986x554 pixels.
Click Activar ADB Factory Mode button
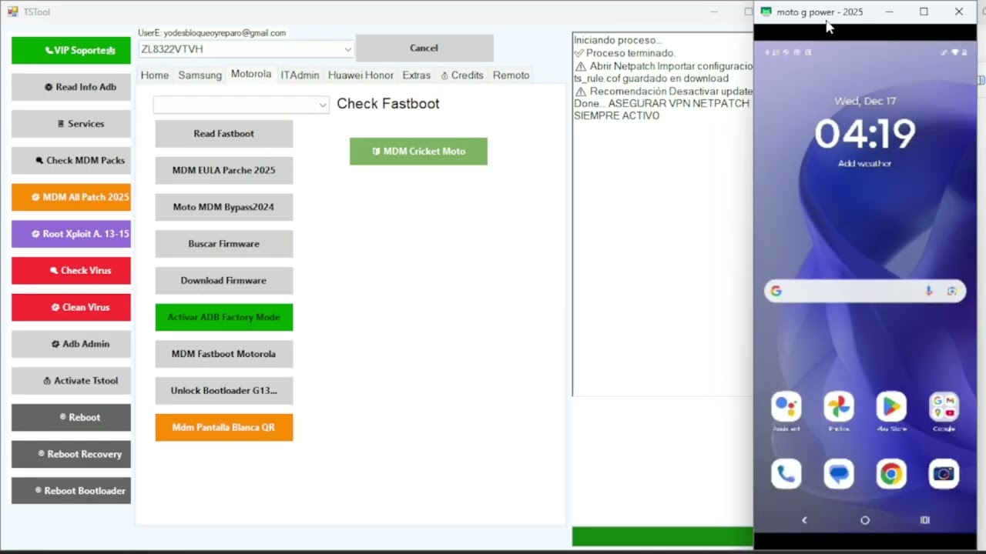click(x=224, y=317)
